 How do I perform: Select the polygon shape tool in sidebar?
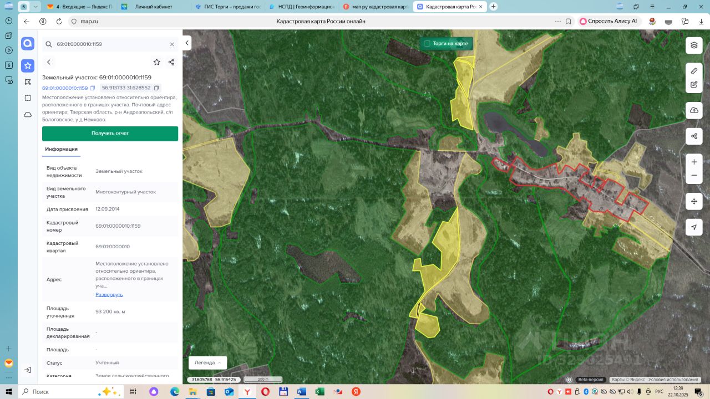point(28,81)
